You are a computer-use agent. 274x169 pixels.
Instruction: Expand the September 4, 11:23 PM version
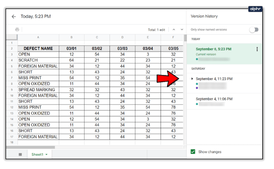[x=192, y=79]
